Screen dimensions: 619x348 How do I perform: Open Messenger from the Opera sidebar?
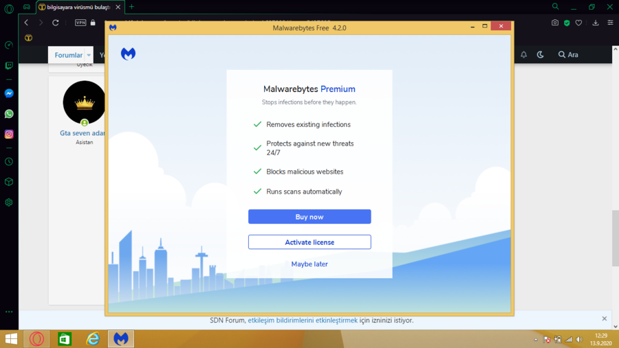9,93
